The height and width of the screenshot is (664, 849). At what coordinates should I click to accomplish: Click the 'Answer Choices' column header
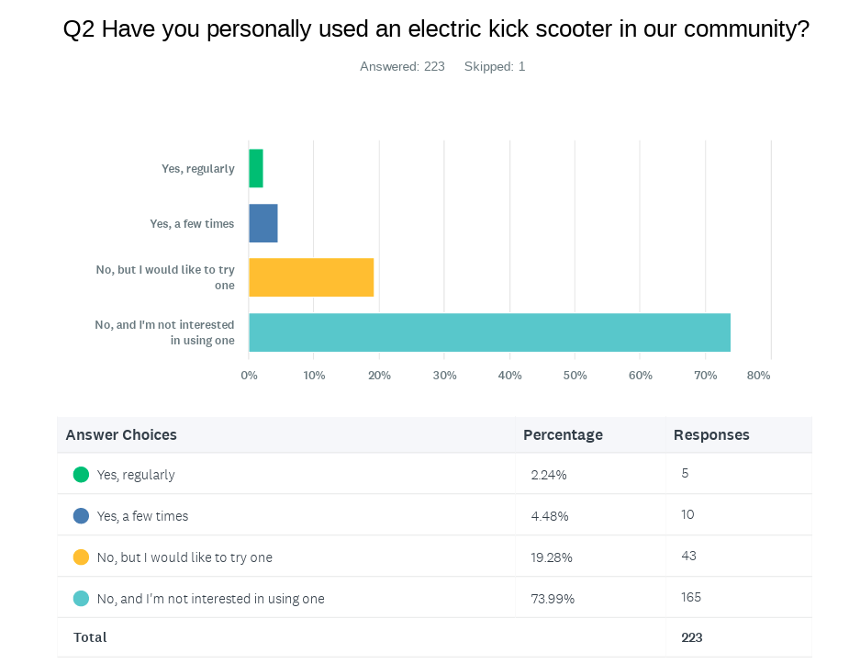[x=121, y=435]
